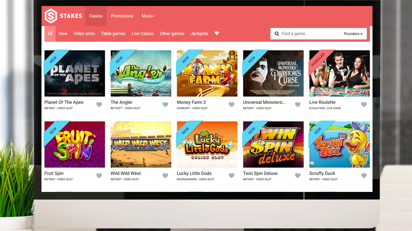Expand the More navigation chevron
Image resolution: width=412 pixels, height=231 pixels.
point(153,17)
